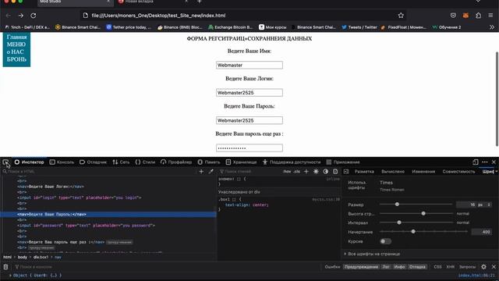Open the Сеть network tab
Screen dimensions: 499x281
click(x=121, y=162)
